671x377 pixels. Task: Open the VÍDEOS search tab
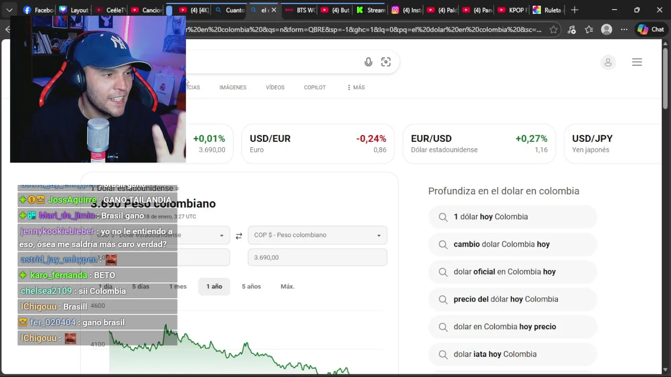[x=275, y=87]
